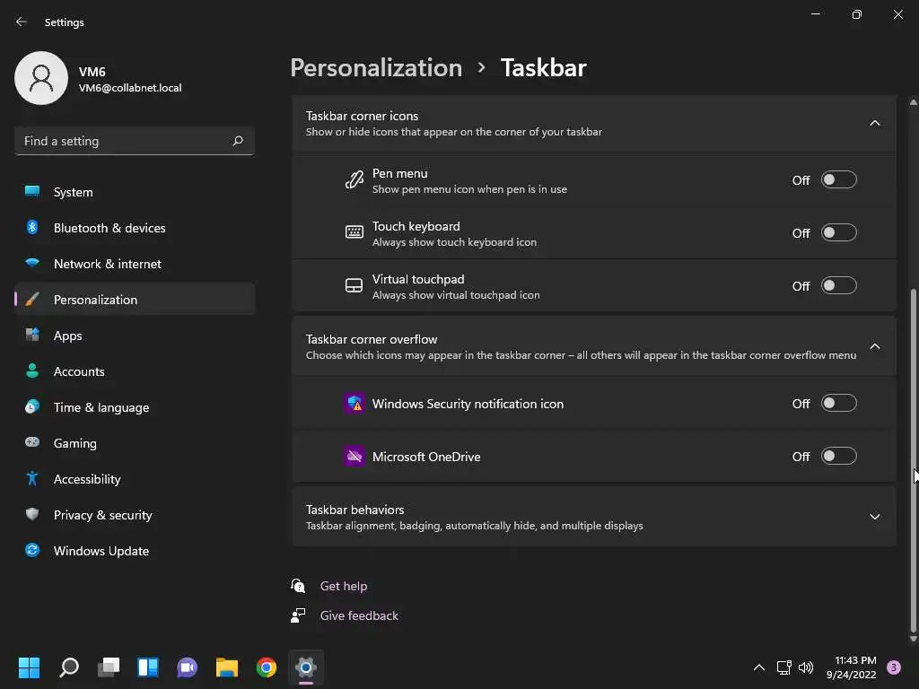
Task: Open Chrome from the taskbar
Action: 266,667
